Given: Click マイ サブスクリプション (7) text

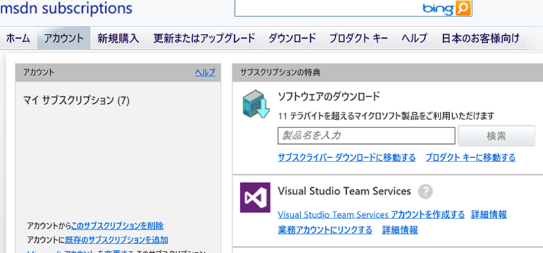Looking at the screenshot, I should tap(77, 100).
